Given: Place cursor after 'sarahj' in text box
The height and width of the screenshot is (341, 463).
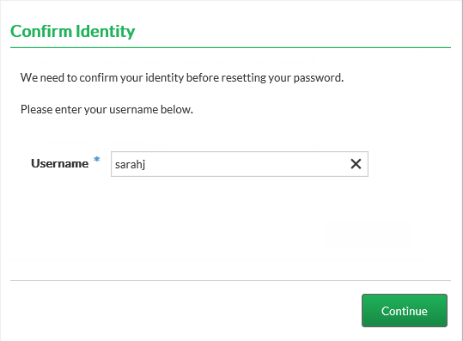Looking at the screenshot, I should 146,164.
